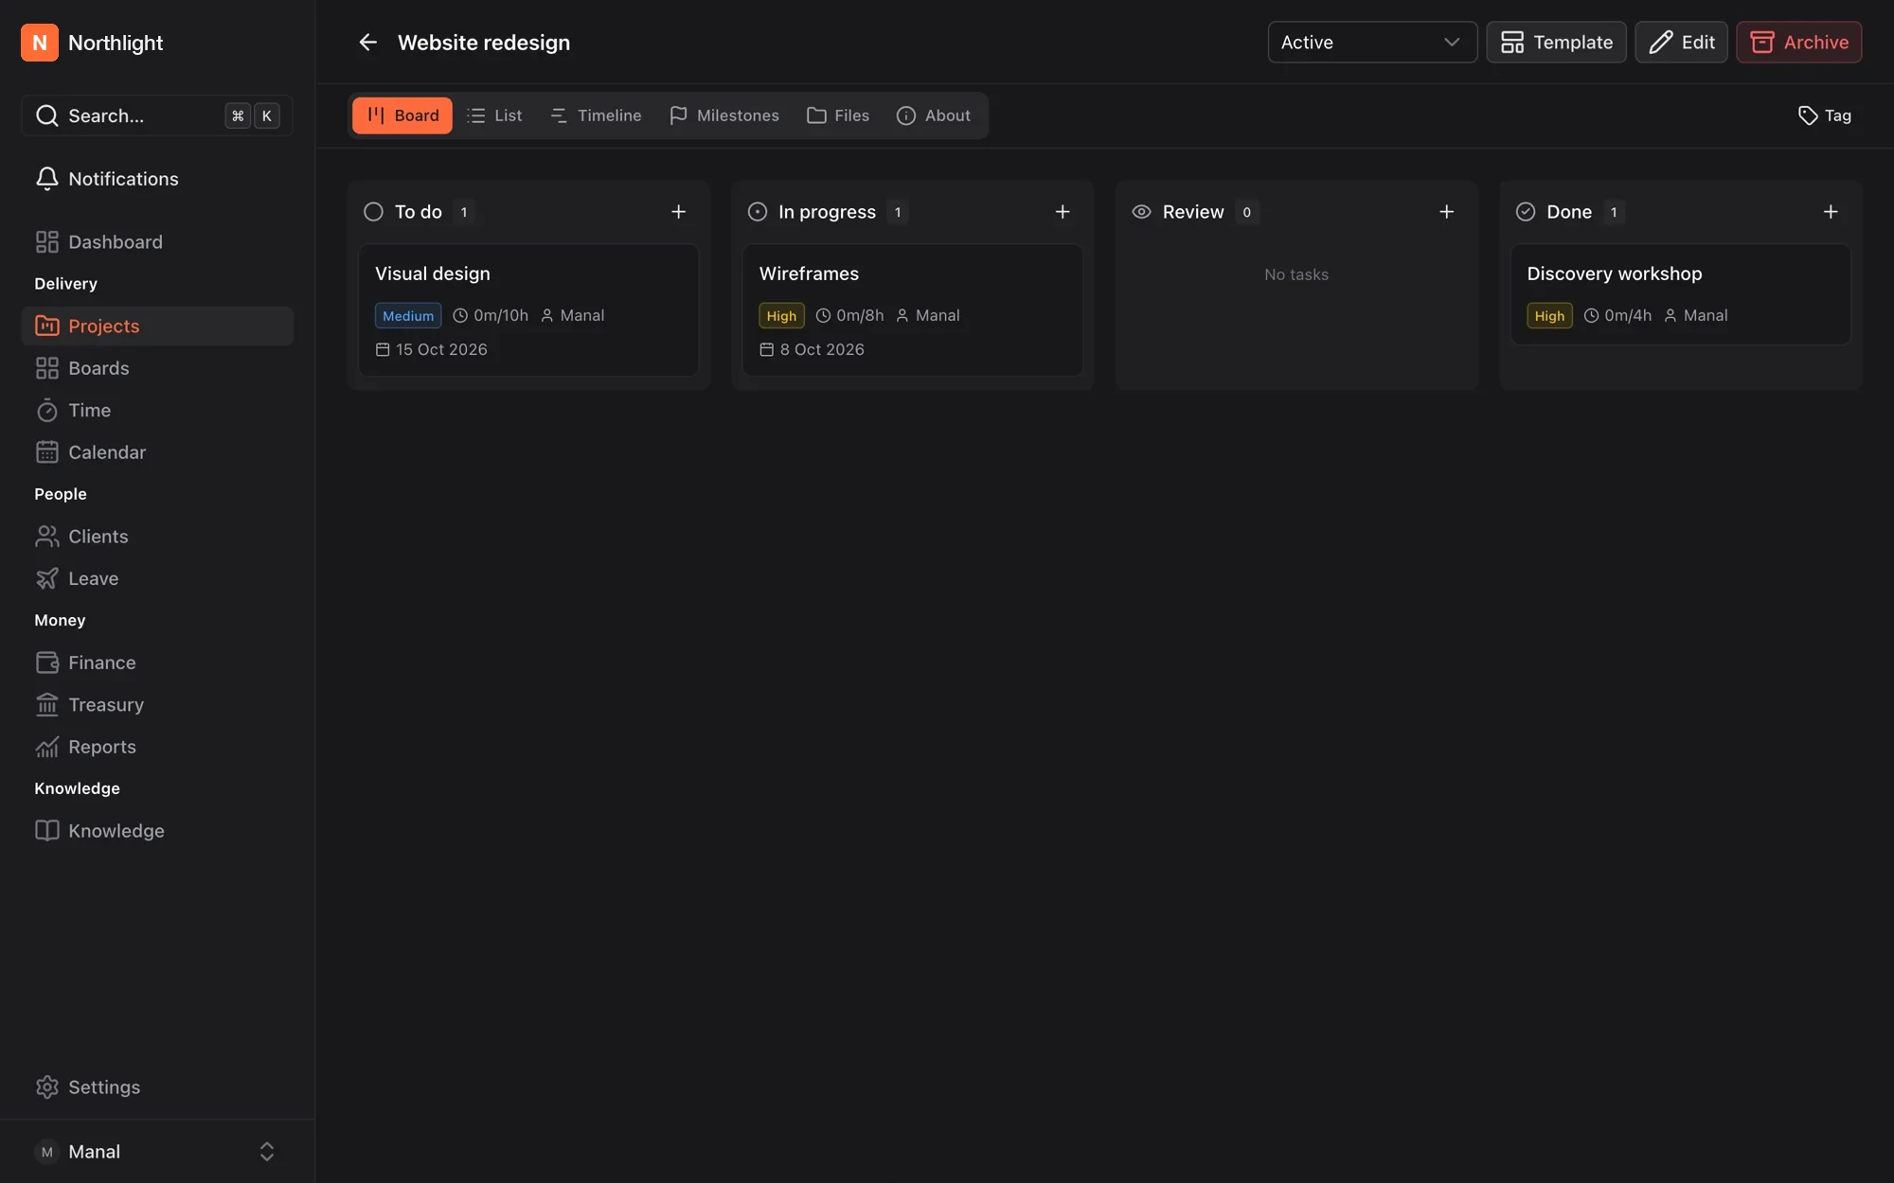Screen dimensions: 1894x1183
Task: Open Clients page
Action: coord(157,537)
